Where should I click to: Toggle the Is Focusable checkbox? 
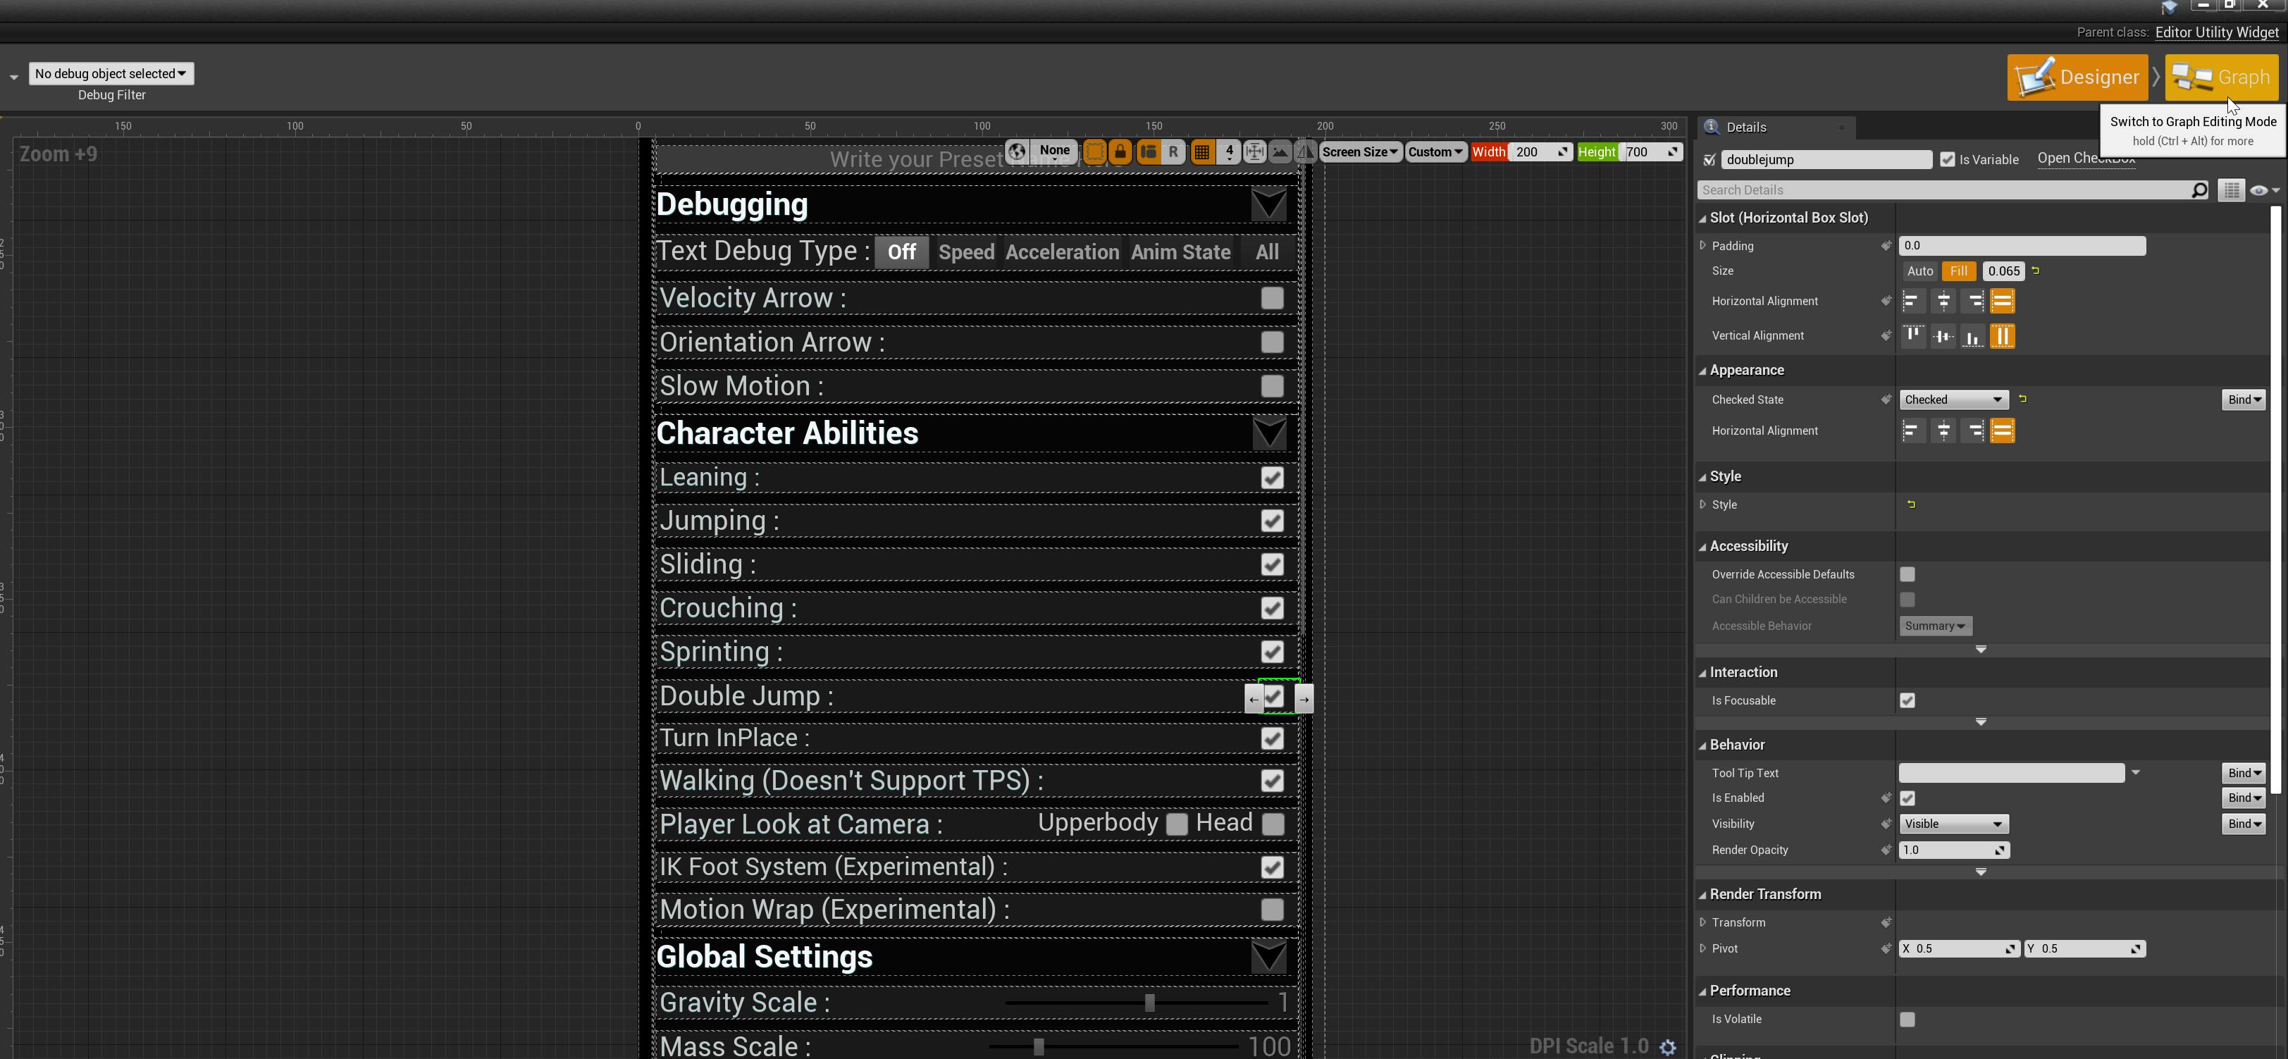[1907, 701]
